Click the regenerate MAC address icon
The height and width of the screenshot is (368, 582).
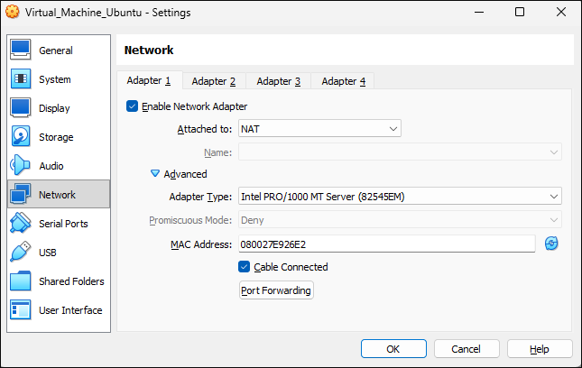coord(551,244)
